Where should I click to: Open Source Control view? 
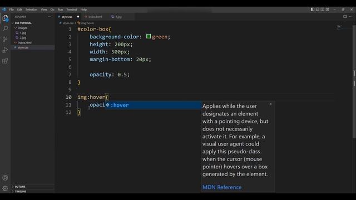click(5, 39)
